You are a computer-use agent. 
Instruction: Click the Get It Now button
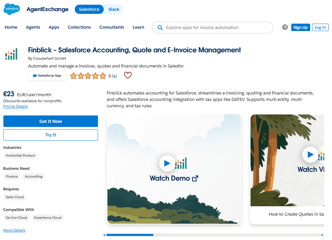pyautogui.click(x=51, y=121)
